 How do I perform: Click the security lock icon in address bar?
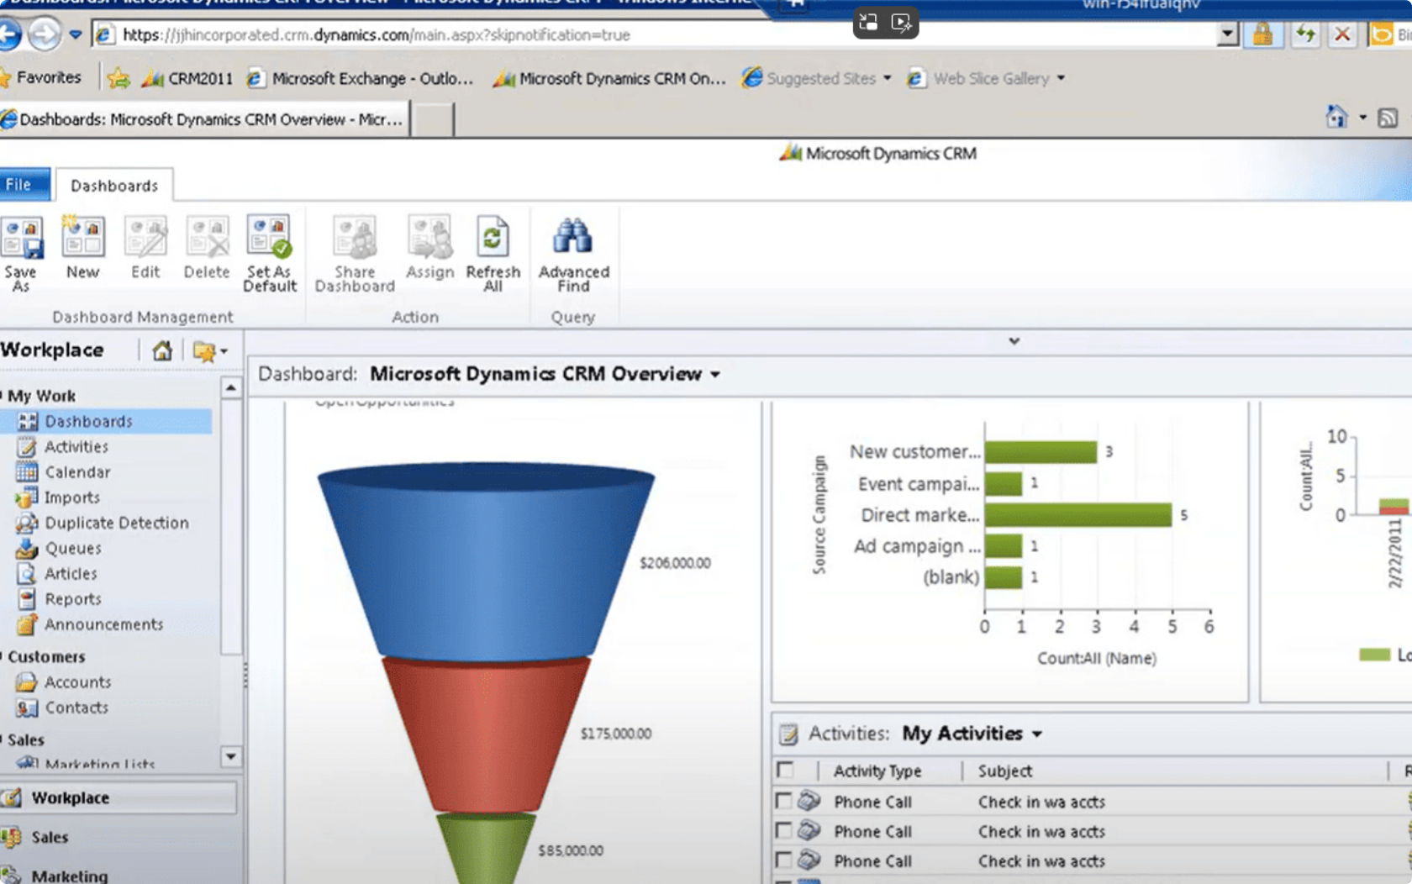point(1262,34)
